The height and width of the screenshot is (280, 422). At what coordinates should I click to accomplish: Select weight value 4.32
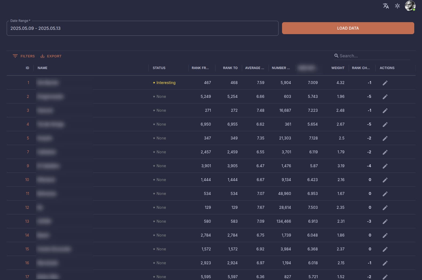(340, 83)
